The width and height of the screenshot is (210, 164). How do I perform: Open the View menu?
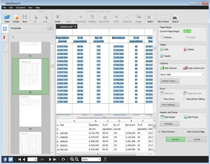coord(30,8)
